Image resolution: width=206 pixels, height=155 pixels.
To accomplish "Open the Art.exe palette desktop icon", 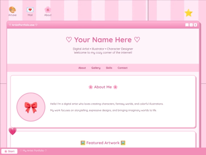I will click(x=12, y=11).
